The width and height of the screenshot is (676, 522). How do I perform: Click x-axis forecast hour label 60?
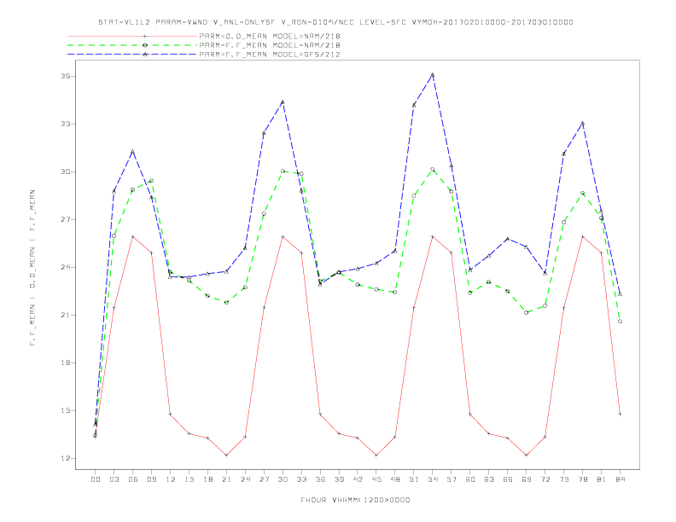[470, 479]
